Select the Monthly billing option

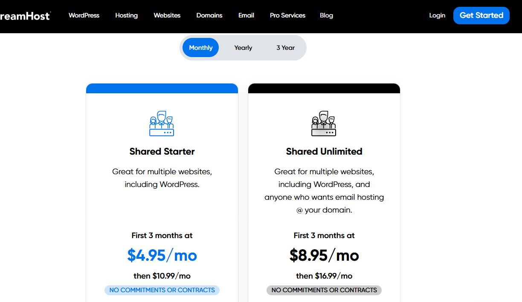coord(200,47)
